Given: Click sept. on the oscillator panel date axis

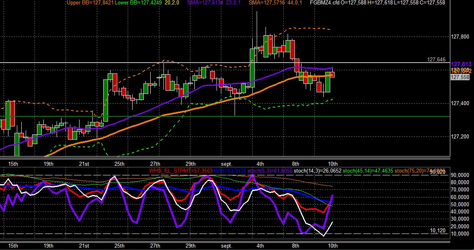Looking at the screenshot, I should (227, 246).
